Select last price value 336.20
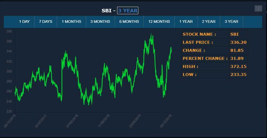This screenshot has height=138, width=267. [x=238, y=42]
